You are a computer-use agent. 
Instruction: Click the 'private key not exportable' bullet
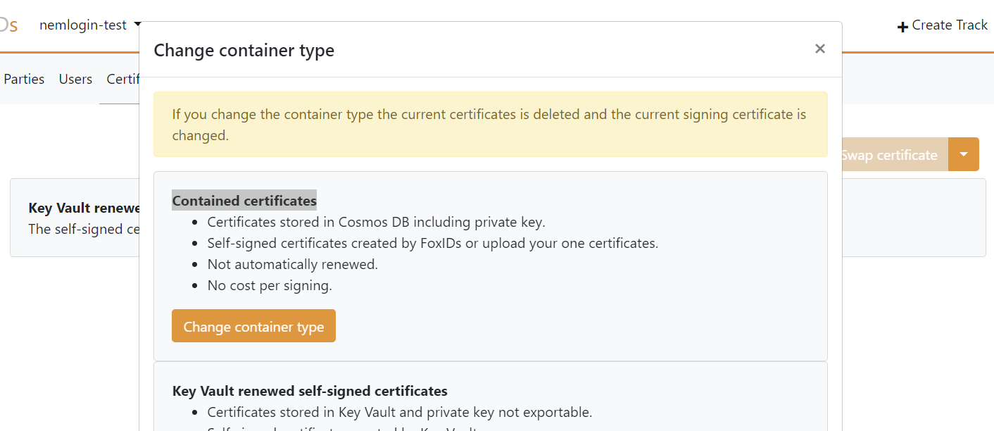point(399,412)
